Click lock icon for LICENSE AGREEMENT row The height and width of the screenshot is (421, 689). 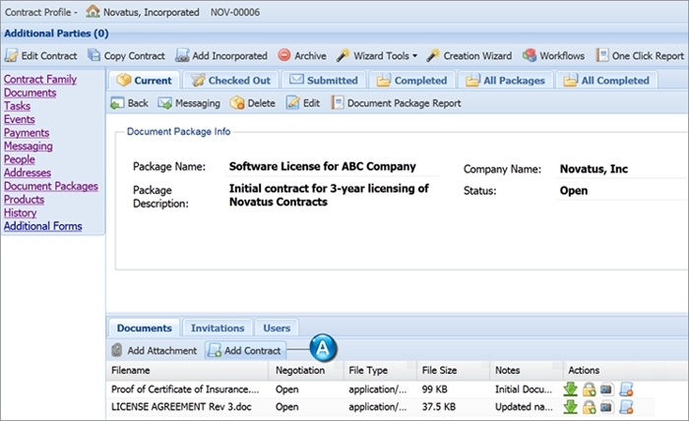pyautogui.click(x=589, y=407)
